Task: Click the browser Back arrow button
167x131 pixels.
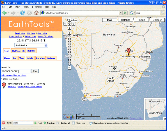Action: [x=4, y=13]
